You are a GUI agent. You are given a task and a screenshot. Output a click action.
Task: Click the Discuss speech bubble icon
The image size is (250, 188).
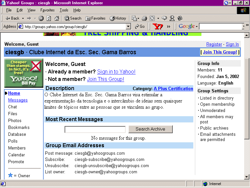tap(164, 18)
